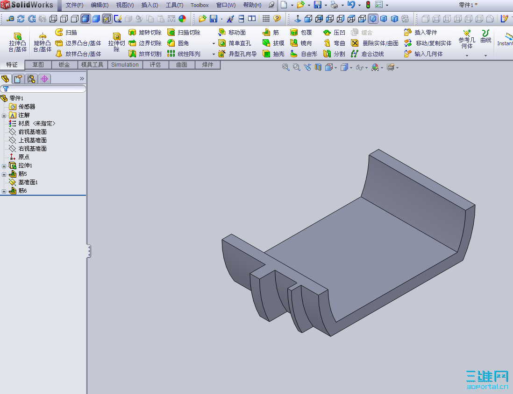Toggle the grid display button
The height and width of the screenshot is (394, 513).
click(x=266, y=19)
